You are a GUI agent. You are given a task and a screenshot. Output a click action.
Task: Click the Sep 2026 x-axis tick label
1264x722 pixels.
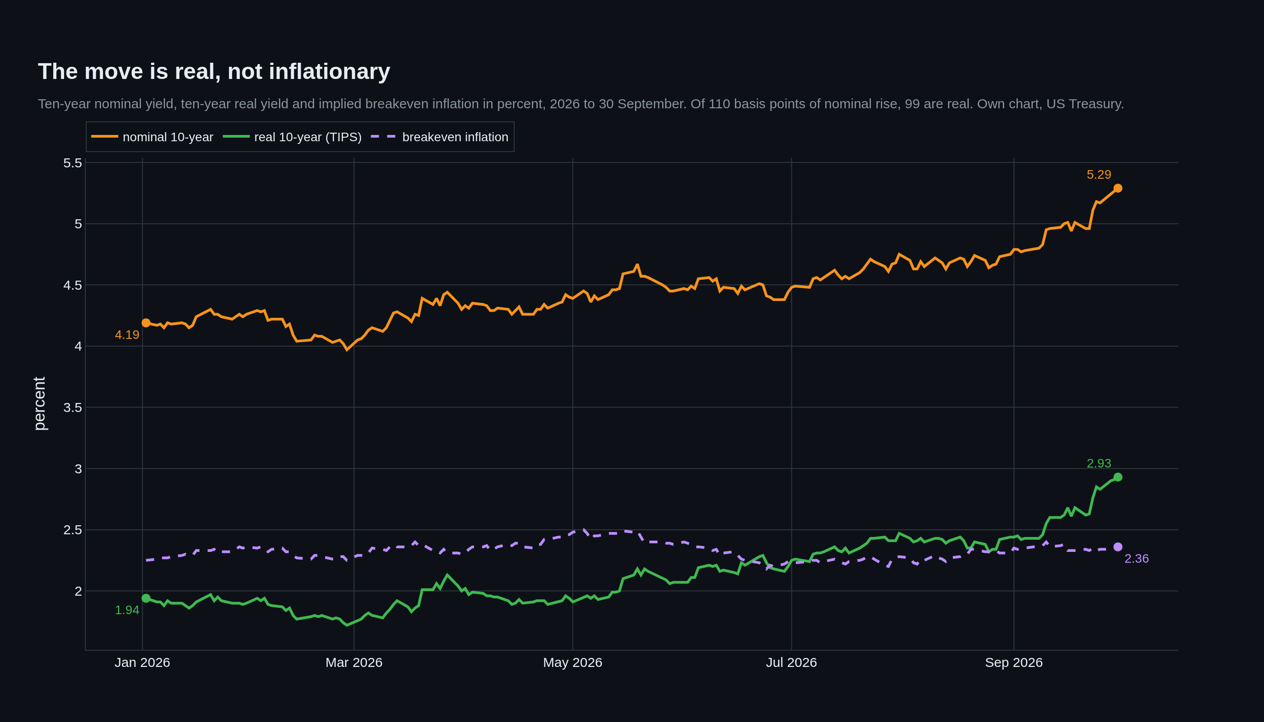[1013, 662]
